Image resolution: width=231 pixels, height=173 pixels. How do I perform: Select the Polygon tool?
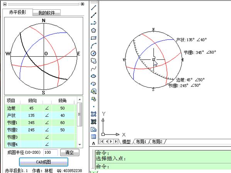pos(93,30)
